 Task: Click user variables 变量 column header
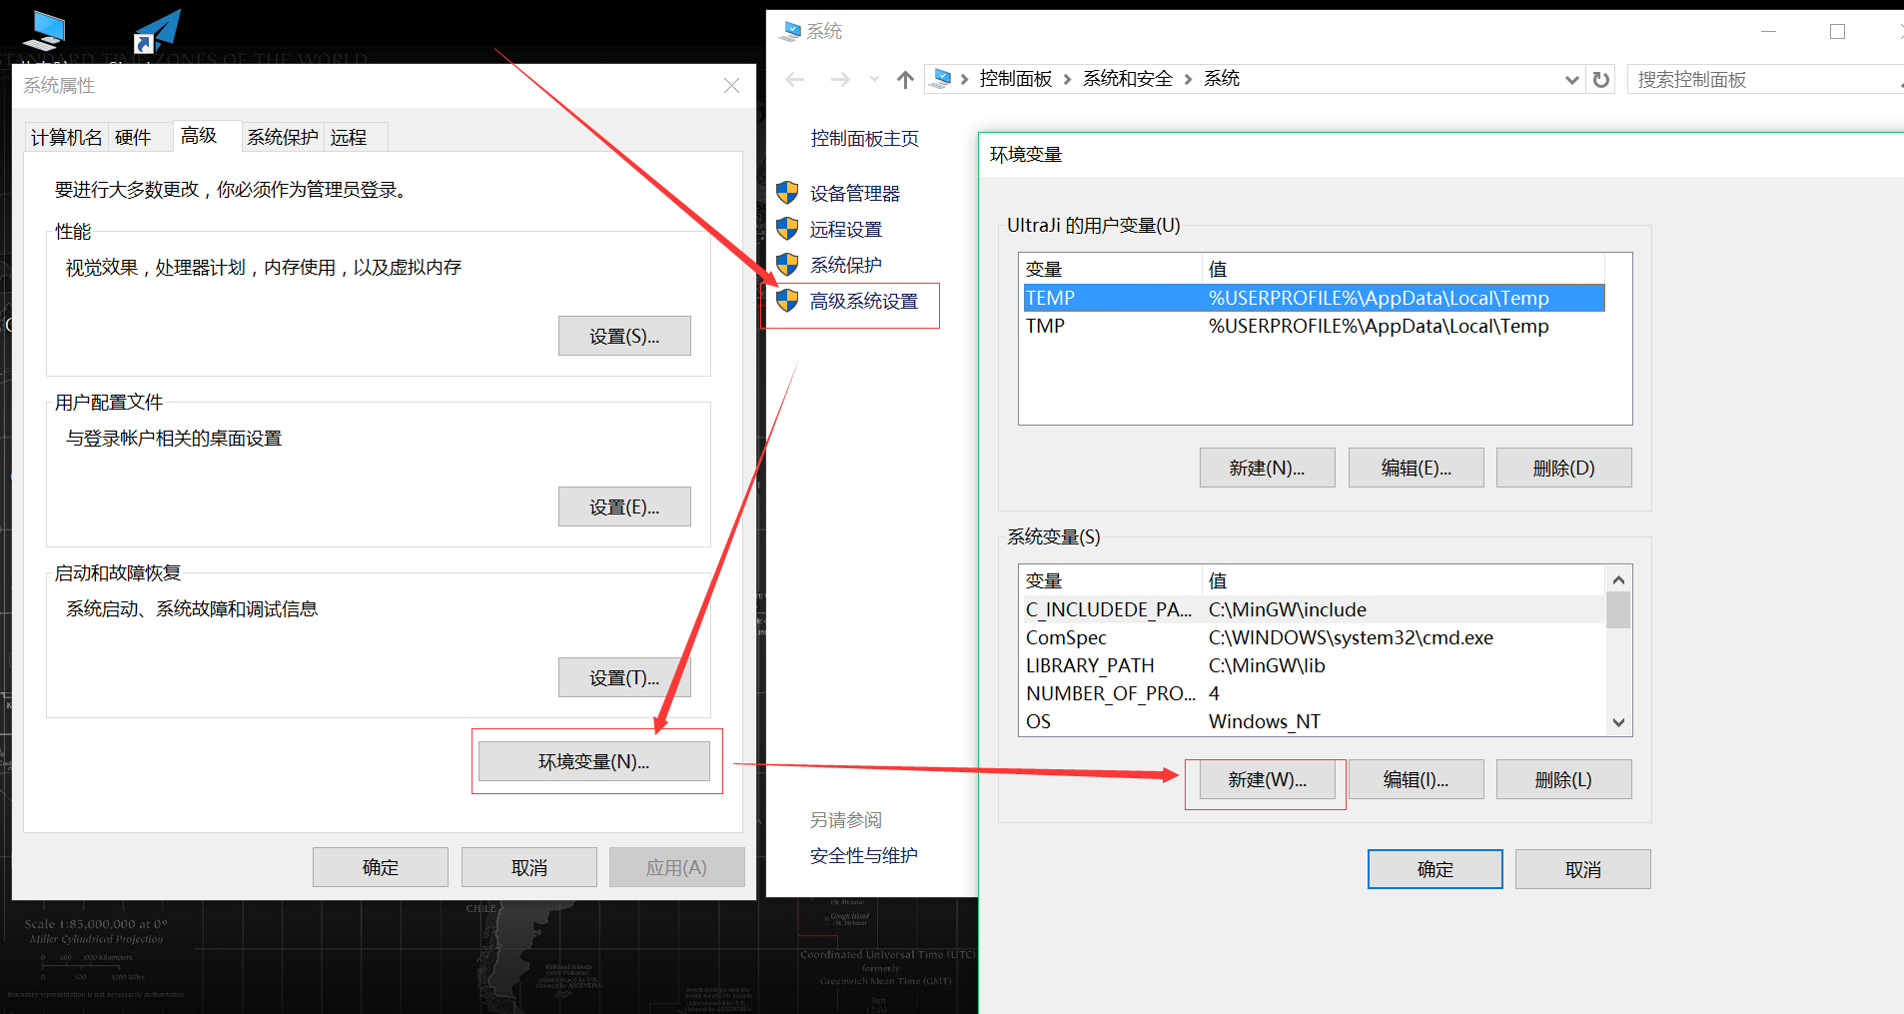click(x=1112, y=269)
